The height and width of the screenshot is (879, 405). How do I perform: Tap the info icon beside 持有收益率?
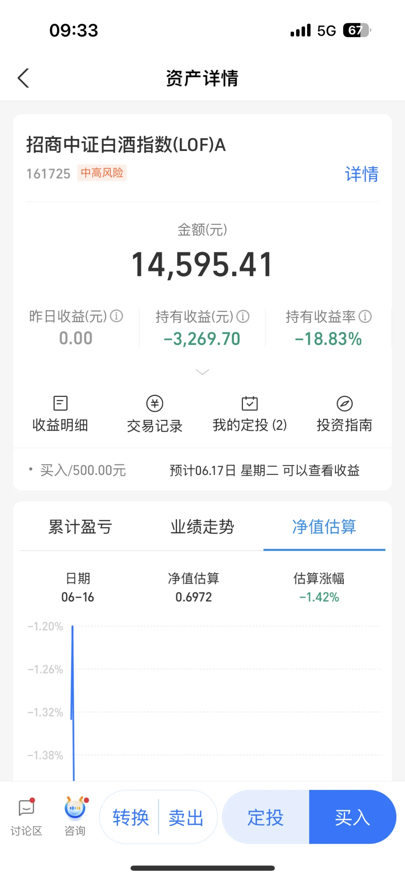[365, 317]
